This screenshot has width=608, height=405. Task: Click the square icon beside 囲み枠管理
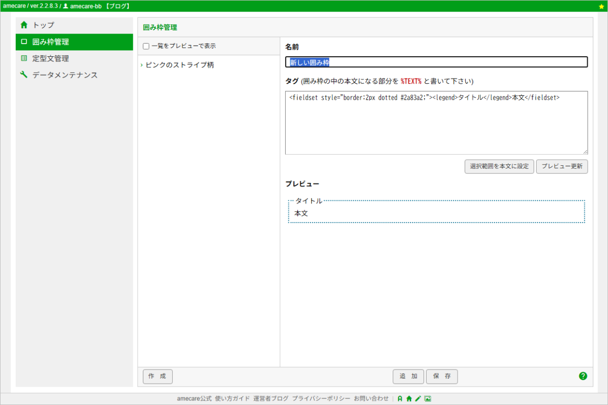tap(24, 42)
